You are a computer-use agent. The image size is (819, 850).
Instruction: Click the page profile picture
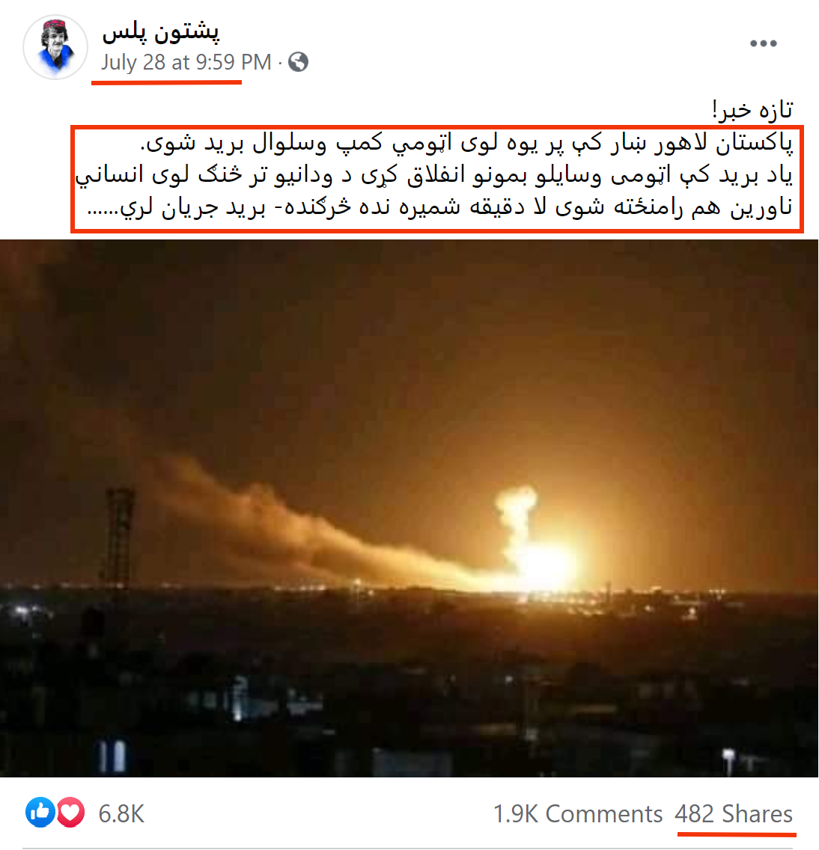pos(55,47)
